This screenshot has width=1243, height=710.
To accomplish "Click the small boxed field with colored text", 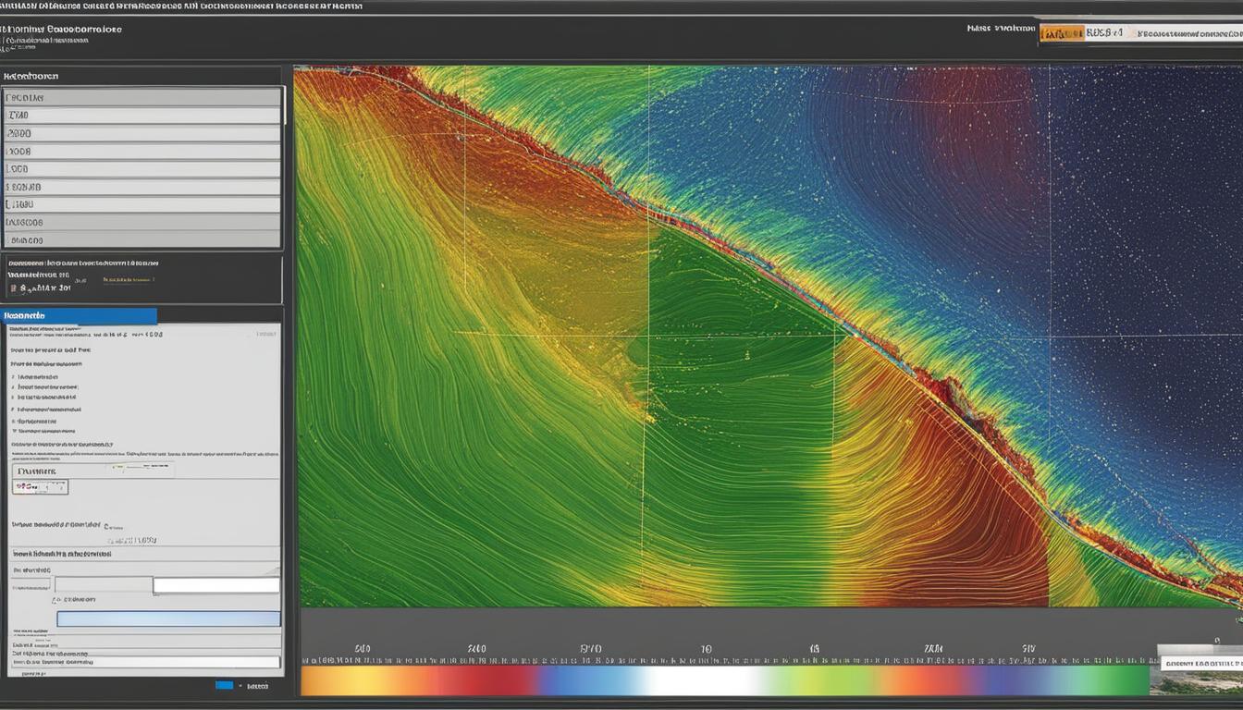I will pyautogui.click(x=40, y=487).
